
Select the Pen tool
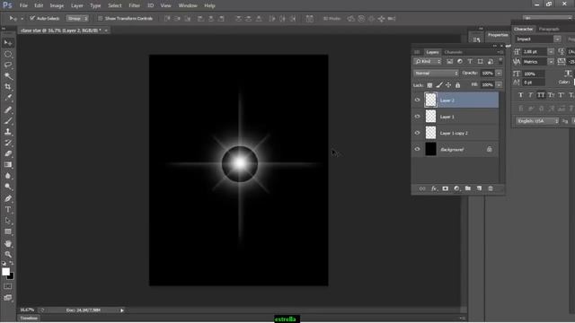coord(8,198)
